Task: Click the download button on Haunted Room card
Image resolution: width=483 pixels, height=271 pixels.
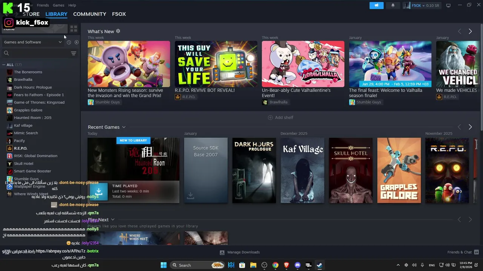Action: (x=99, y=192)
